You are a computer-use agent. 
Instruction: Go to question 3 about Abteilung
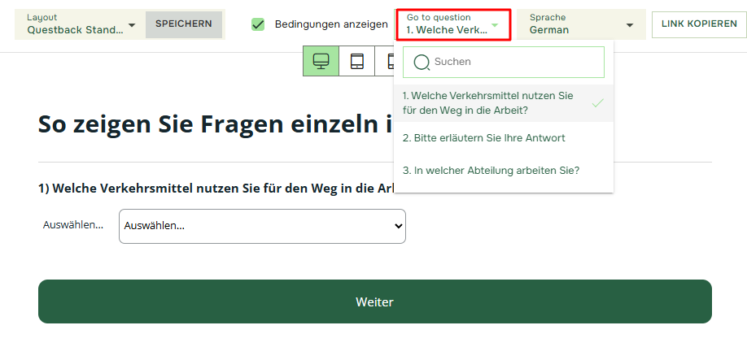[491, 171]
